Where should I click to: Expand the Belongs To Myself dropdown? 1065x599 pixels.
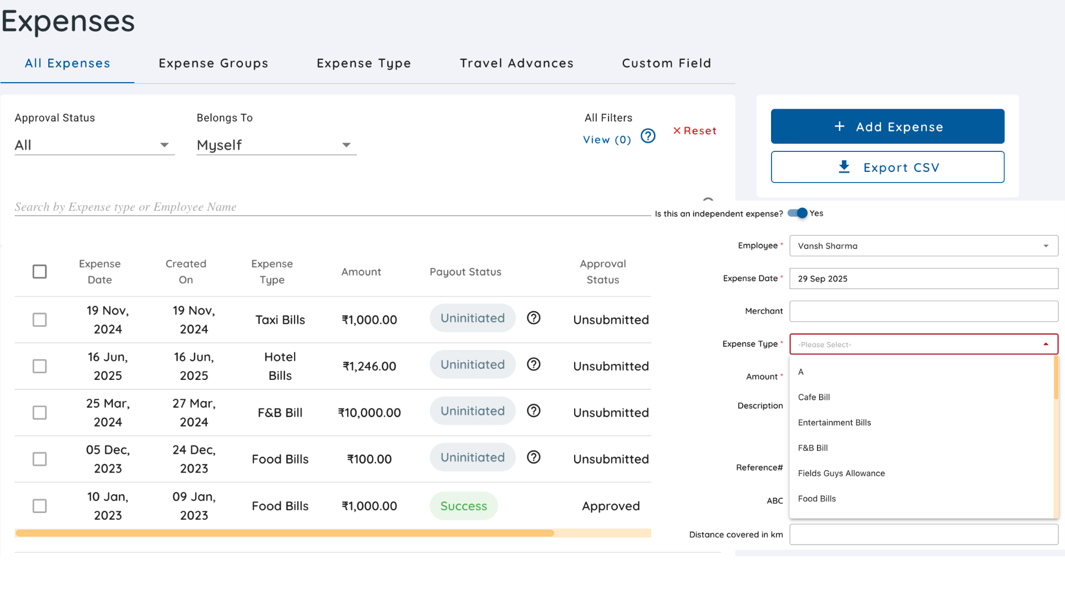276,145
